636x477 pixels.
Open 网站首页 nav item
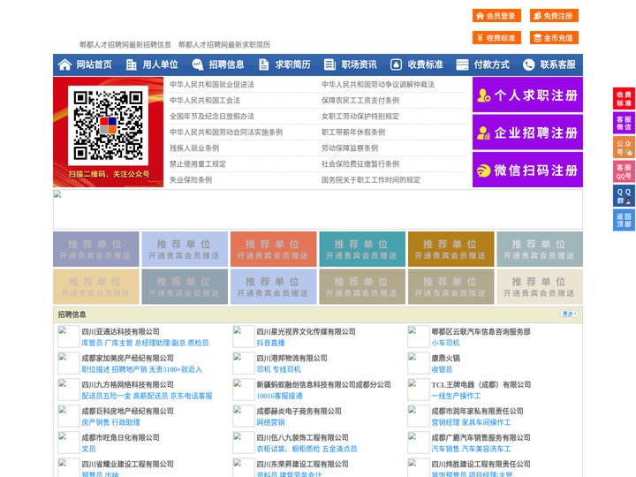pyautogui.click(x=95, y=64)
